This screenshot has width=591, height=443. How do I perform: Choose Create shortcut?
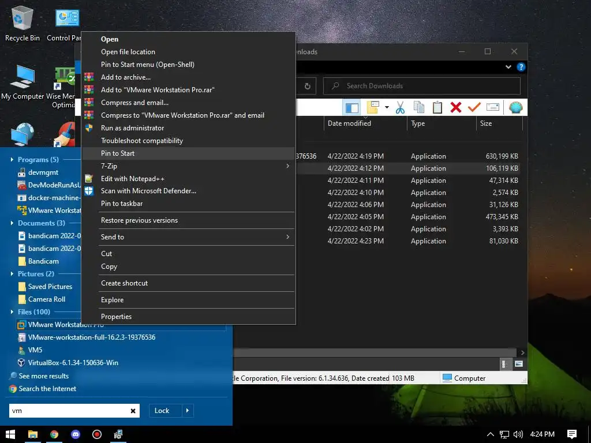coord(188,283)
